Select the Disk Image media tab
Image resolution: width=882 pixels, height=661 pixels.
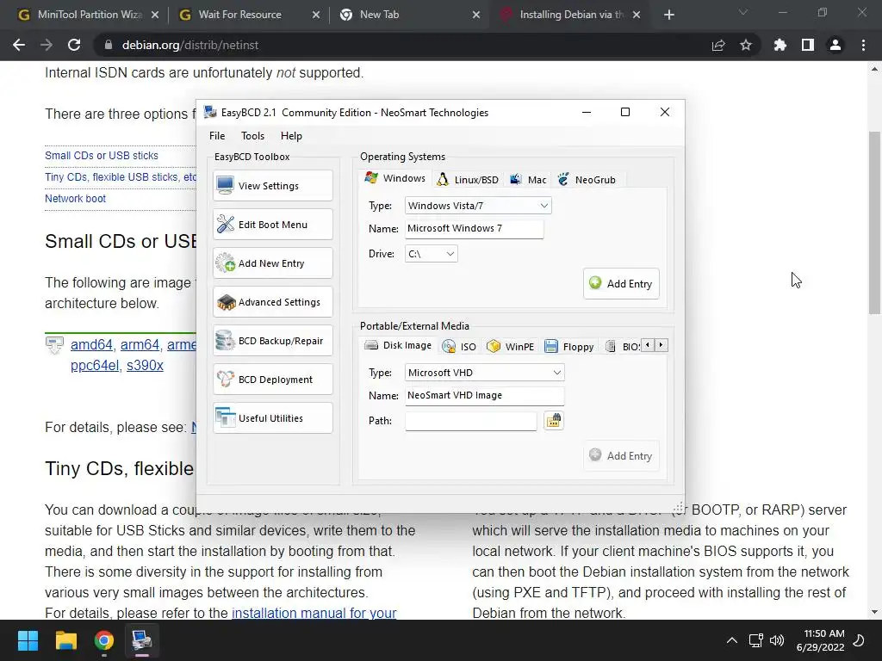coord(398,345)
